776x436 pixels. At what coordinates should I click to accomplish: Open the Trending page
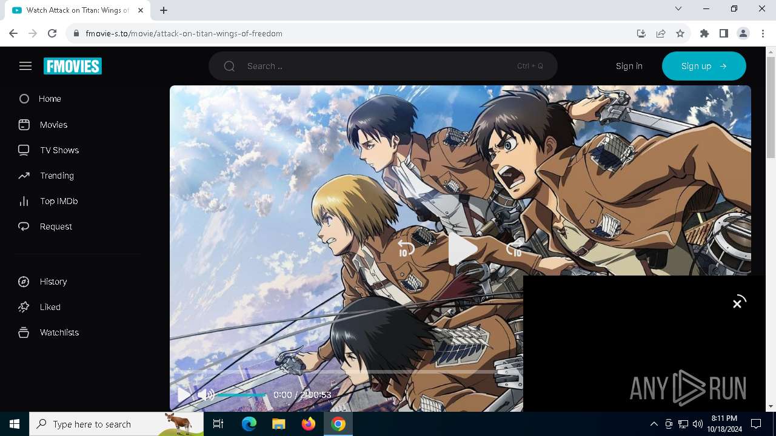coord(57,176)
